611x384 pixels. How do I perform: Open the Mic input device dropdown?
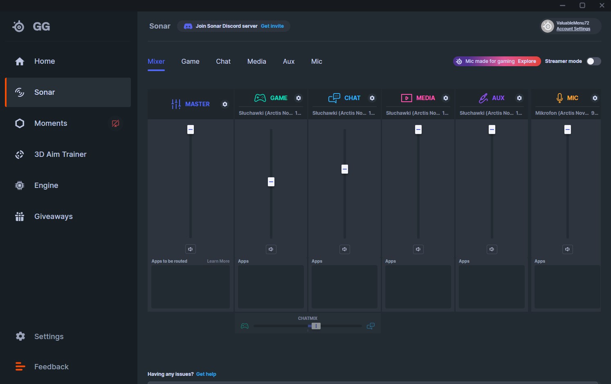[566, 113]
